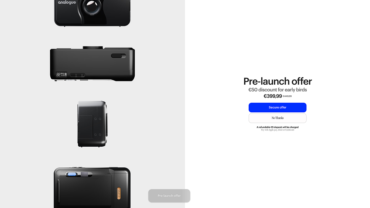
Task: Click the blue viewfinder window on the camera back
Action: pos(72,174)
